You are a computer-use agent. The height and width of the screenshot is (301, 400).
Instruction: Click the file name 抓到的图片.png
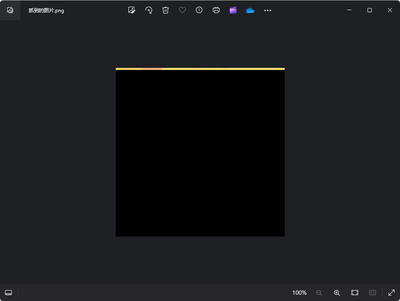46,11
